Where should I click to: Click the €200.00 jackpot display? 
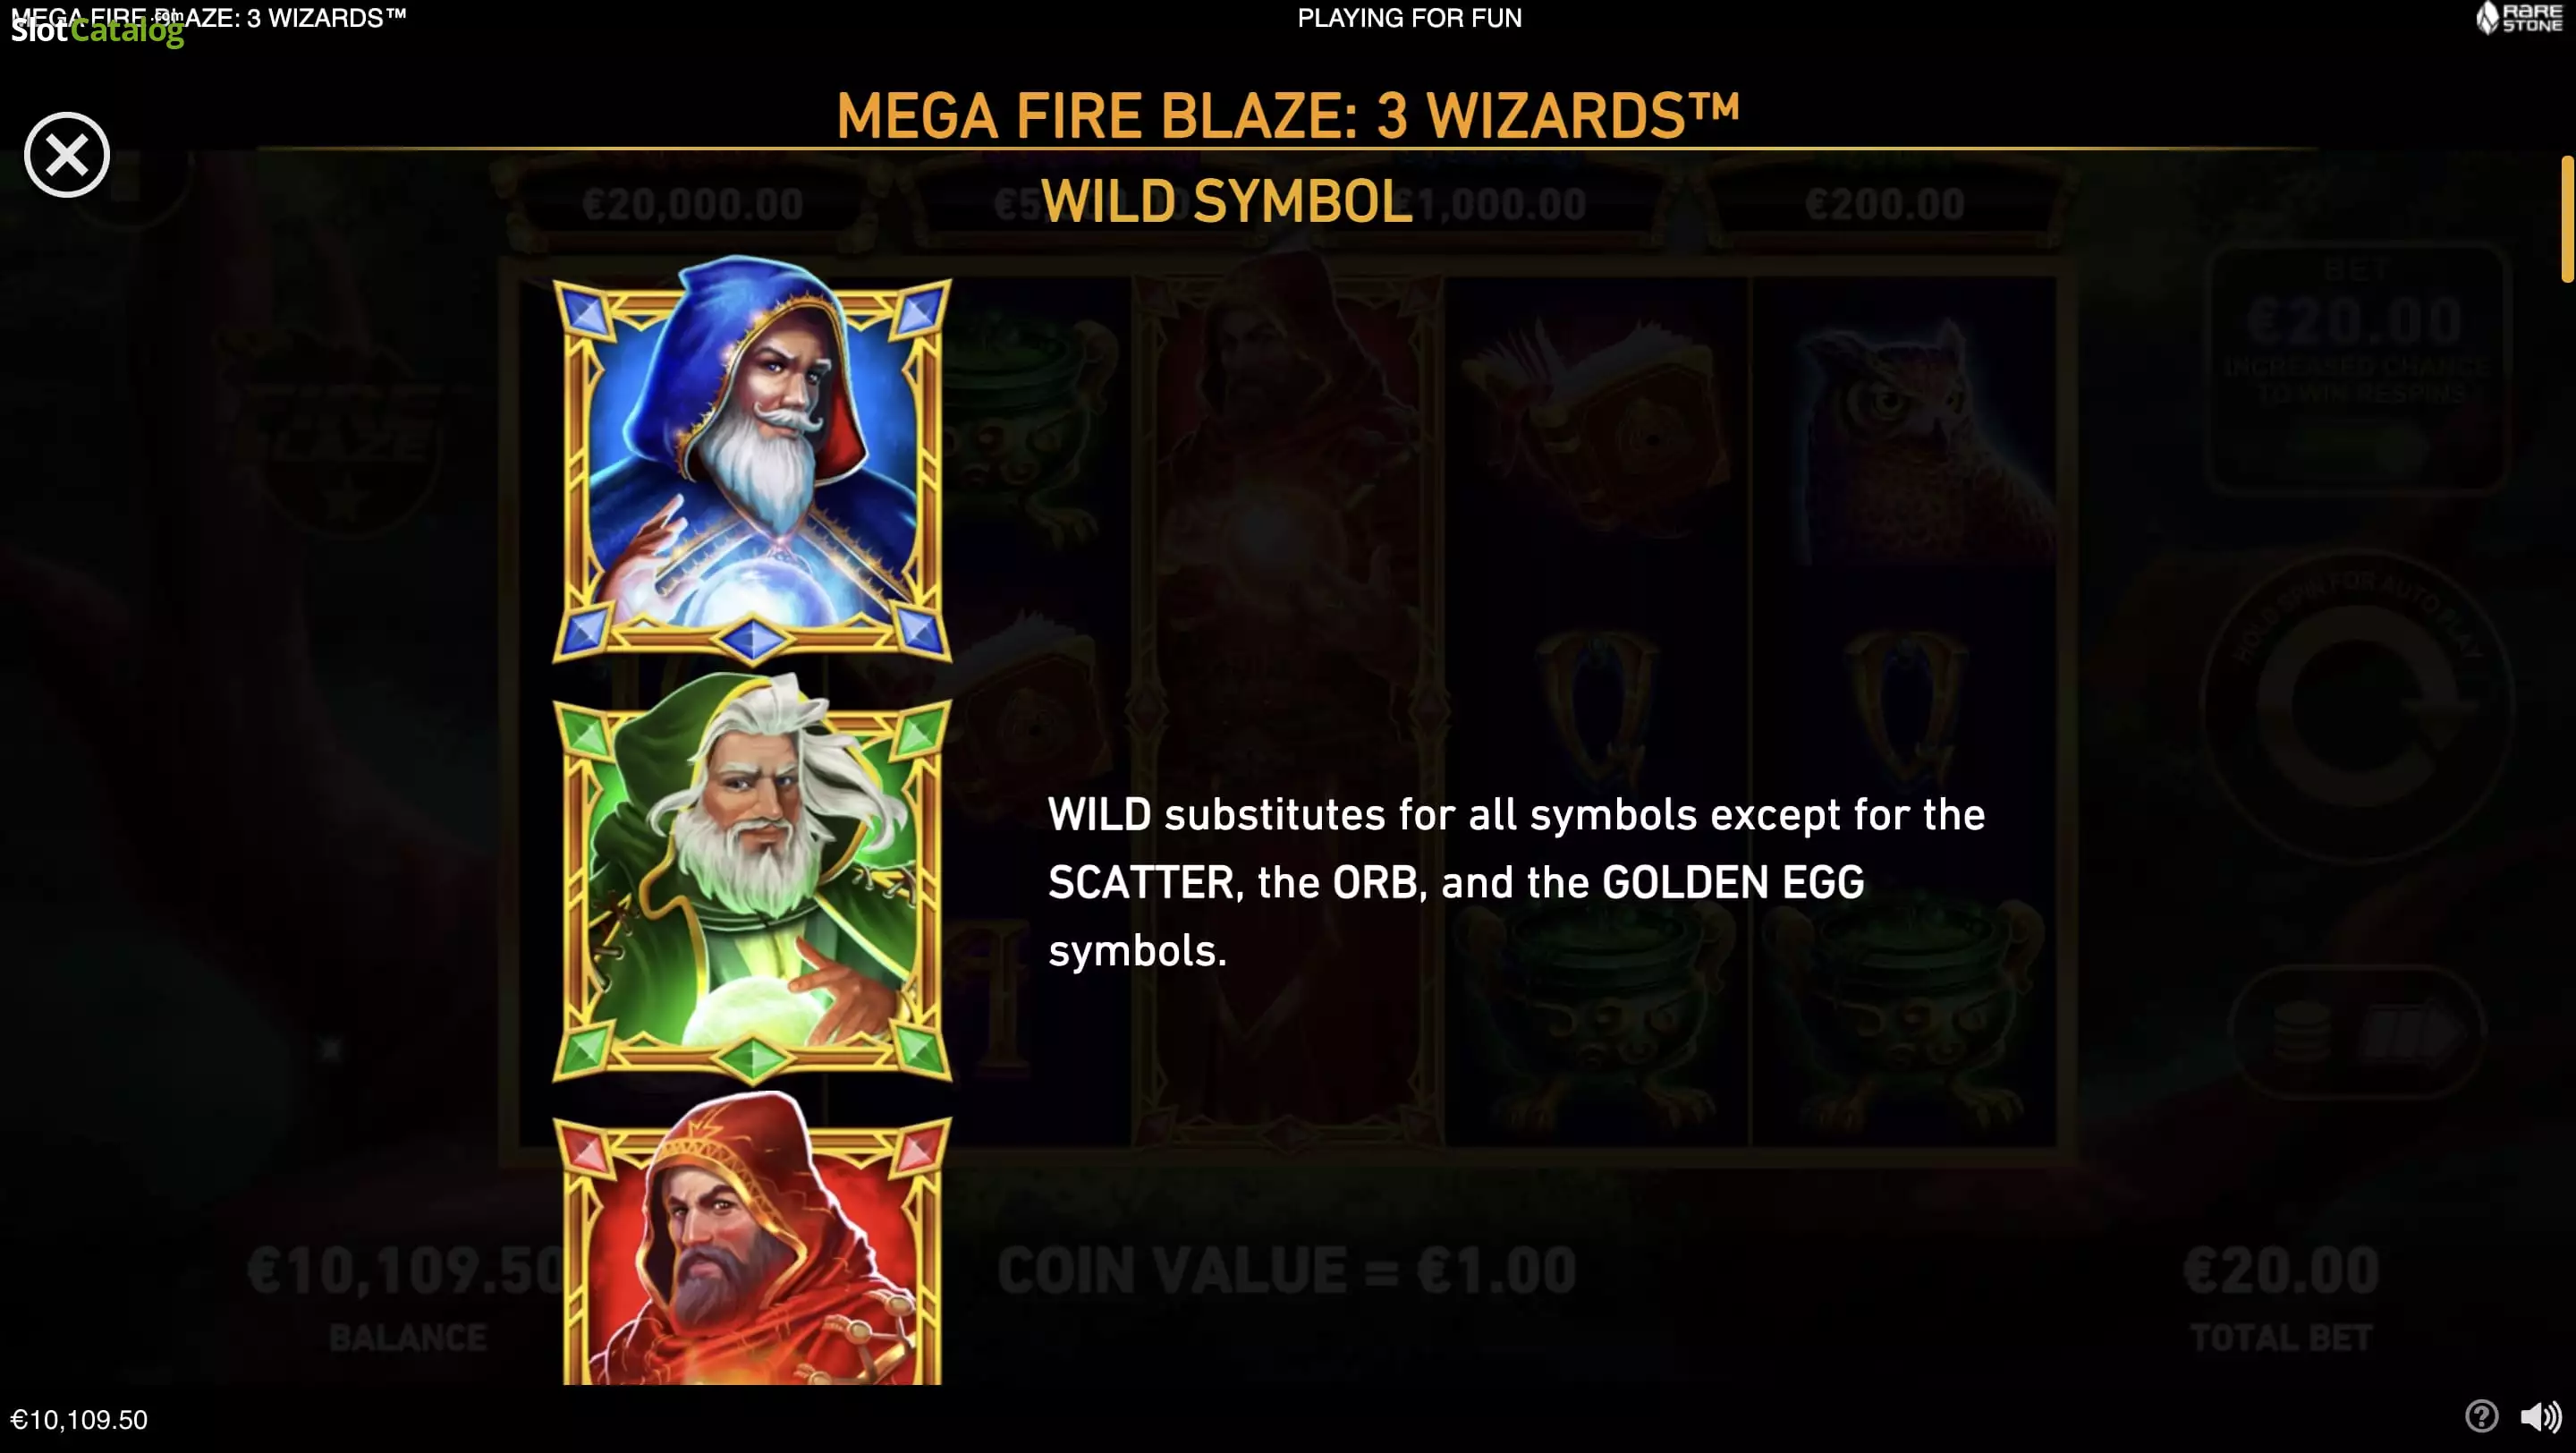pyautogui.click(x=1884, y=205)
